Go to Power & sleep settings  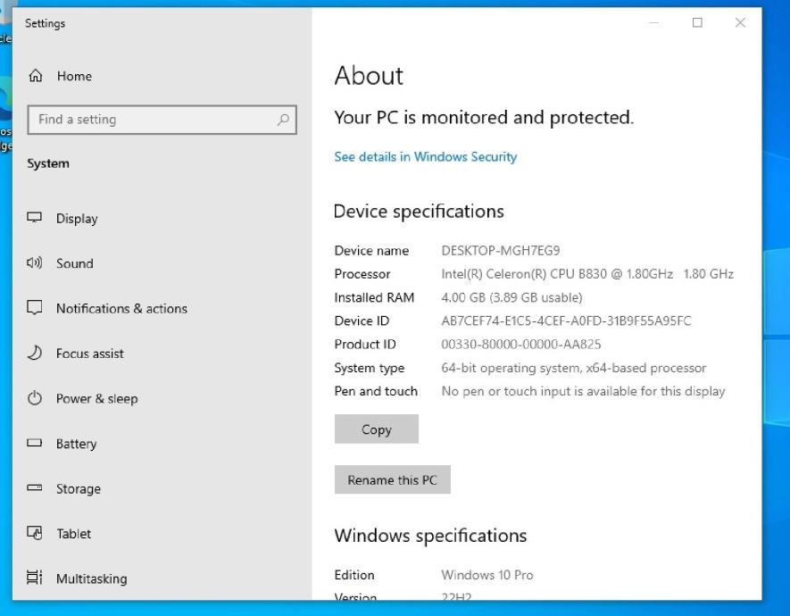(x=96, y=399)
